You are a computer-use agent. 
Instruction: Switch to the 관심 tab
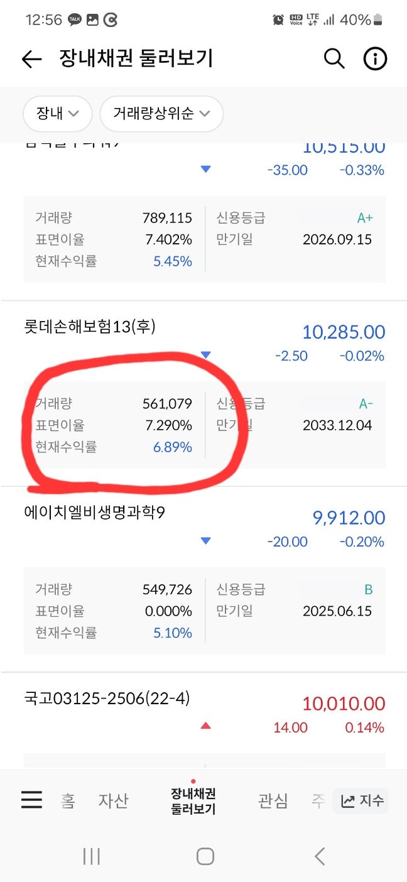pos(273,801)
